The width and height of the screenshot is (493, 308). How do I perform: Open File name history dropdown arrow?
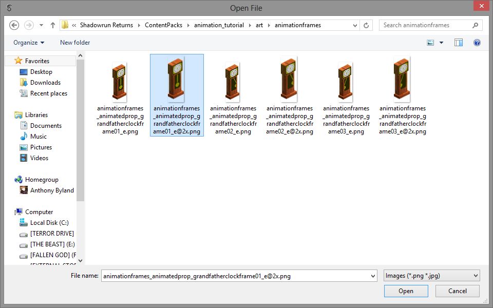click(373, 276)
